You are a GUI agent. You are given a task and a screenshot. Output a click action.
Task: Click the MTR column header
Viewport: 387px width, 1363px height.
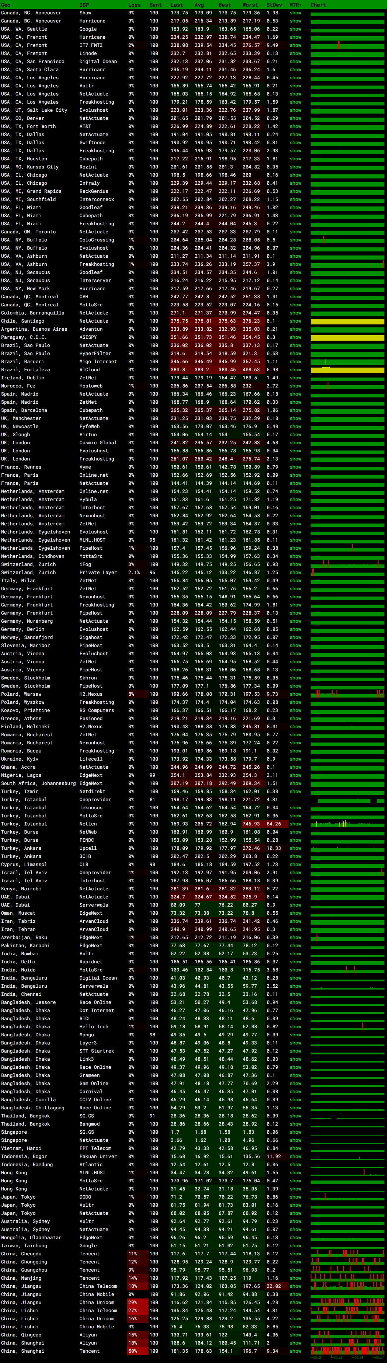[x=295, y=5]
